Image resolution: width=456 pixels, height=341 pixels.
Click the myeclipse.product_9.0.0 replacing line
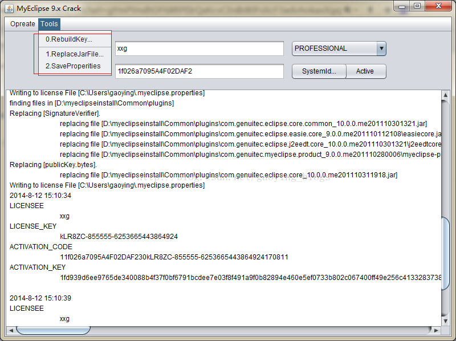[x=250, y=155]
